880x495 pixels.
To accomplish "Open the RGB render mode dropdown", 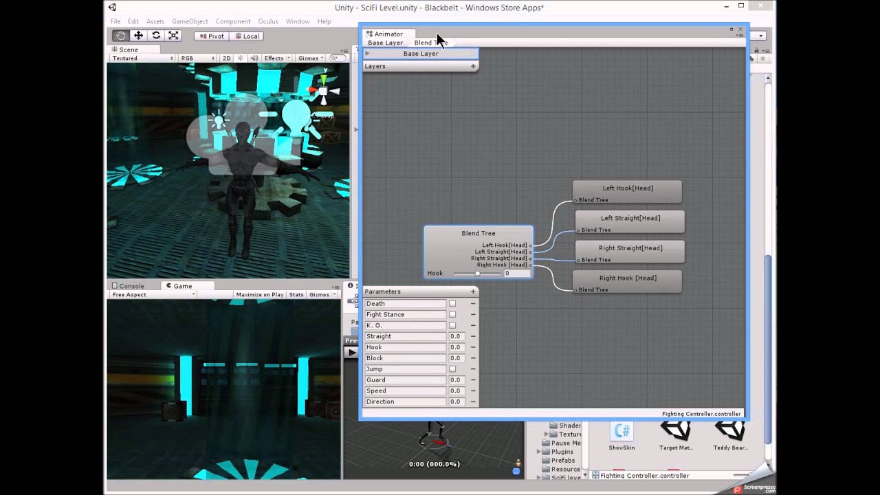I will pos(198,58).
